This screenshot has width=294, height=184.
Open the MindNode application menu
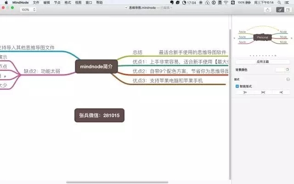click(x=20, y=2)
